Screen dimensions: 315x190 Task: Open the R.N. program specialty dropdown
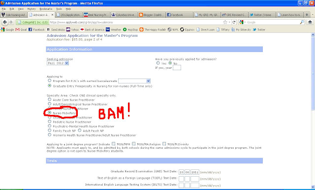[134, 81]
